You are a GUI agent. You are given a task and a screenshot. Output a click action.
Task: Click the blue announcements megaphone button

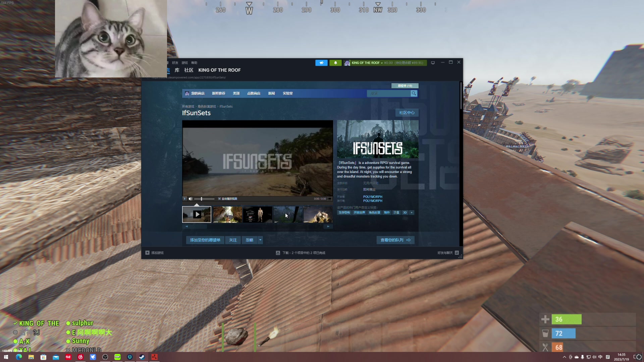pos(321,63)
